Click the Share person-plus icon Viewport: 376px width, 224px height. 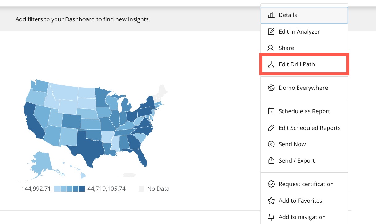[x=271, y=48]
